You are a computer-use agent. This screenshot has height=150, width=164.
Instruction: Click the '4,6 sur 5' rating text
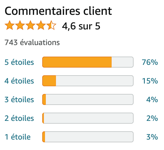(81, 26)
